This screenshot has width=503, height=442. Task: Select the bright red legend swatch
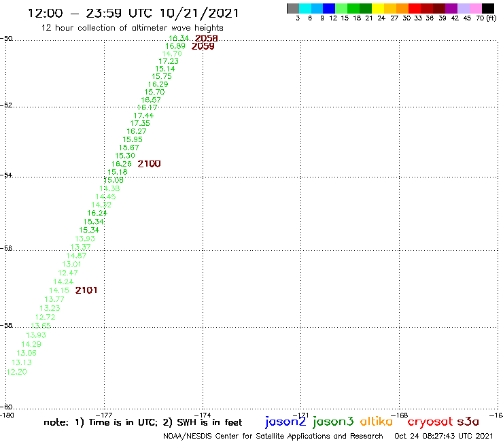click(x=415, y=8)
